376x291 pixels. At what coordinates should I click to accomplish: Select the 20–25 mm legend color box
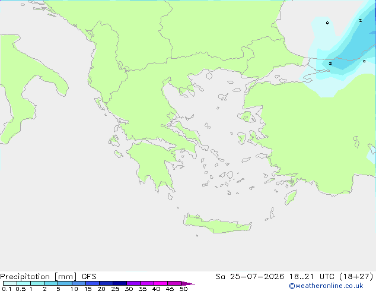tap(106, 283)
